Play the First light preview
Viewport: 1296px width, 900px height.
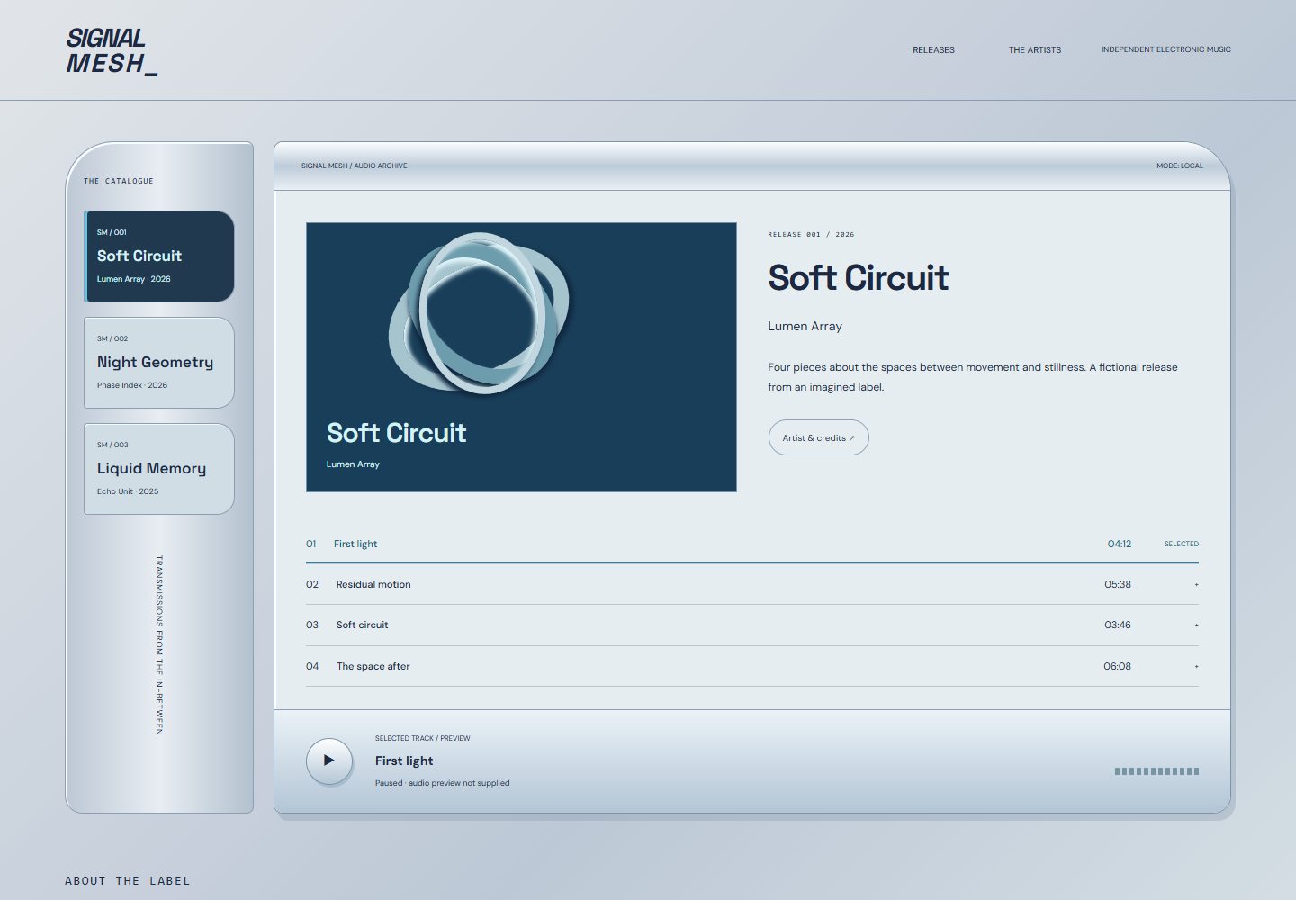[x=328, y=760]
